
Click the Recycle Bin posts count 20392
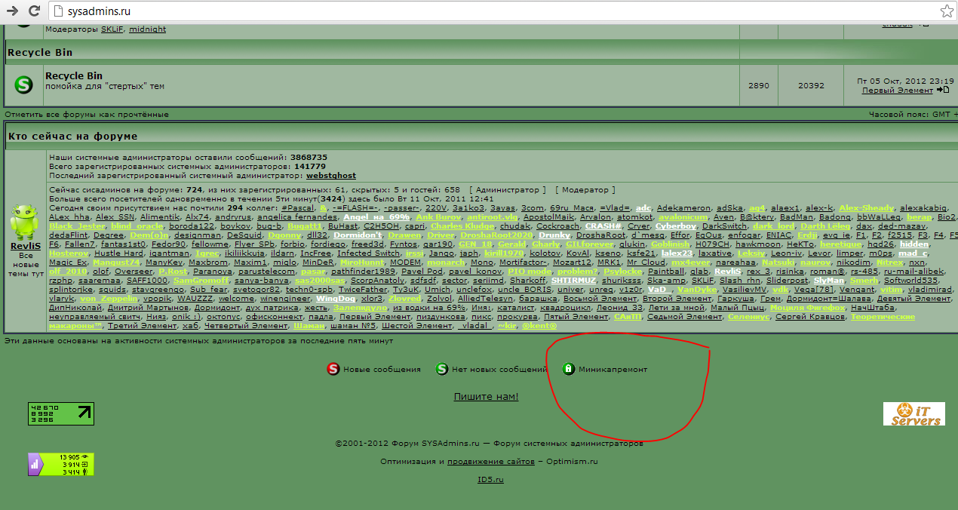click(812, 86)
